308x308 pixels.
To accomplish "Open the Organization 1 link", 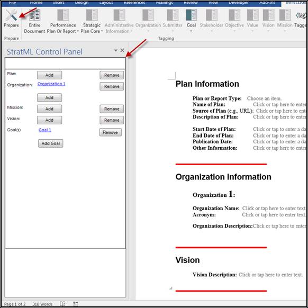I will tap(51, 84).
